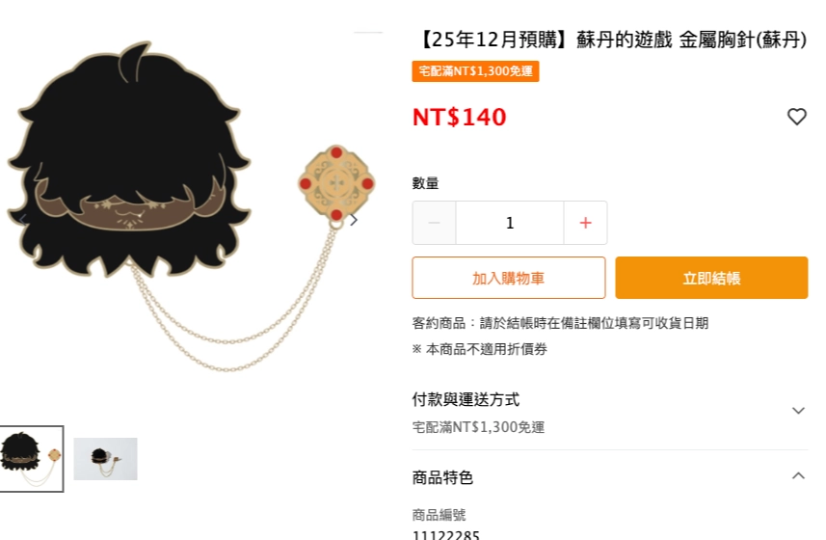
Task: Decrease quantity with the minus button
Action: [x=434, y=223]
